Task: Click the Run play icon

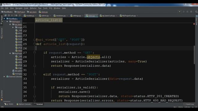Action: click(x=184, y=12)
